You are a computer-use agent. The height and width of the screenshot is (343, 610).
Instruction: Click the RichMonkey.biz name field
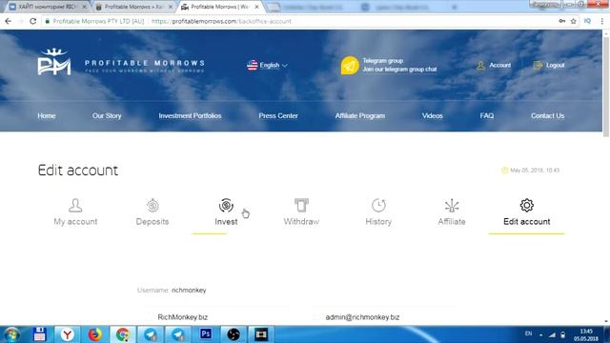(x=218, y=317)
